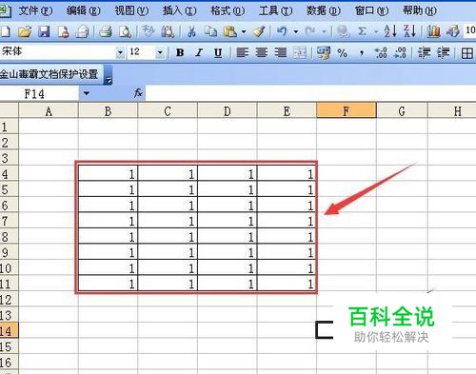Toggle Center alignment
Image resolution: width=476 pixels, height=374 pixels.
pyautogui.click(x=261, y=52)
